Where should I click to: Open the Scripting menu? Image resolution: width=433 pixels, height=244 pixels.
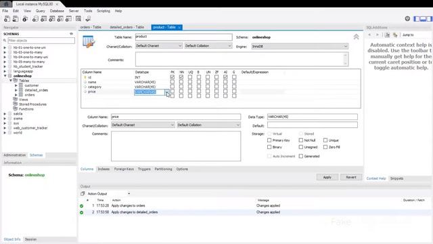[x=104, y=11]
